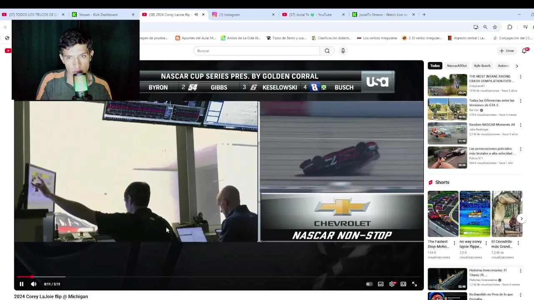Open options for GTA 5 versions video

520,101
